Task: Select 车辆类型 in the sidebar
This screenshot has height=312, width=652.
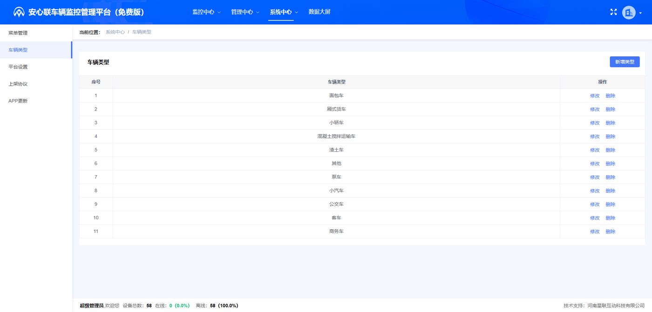Action: pyautogui.click(x=36, y=50)
